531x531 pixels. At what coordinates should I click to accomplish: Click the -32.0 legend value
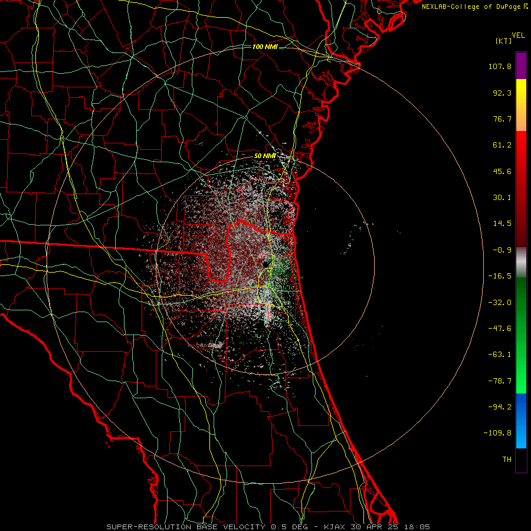point(500,303)
